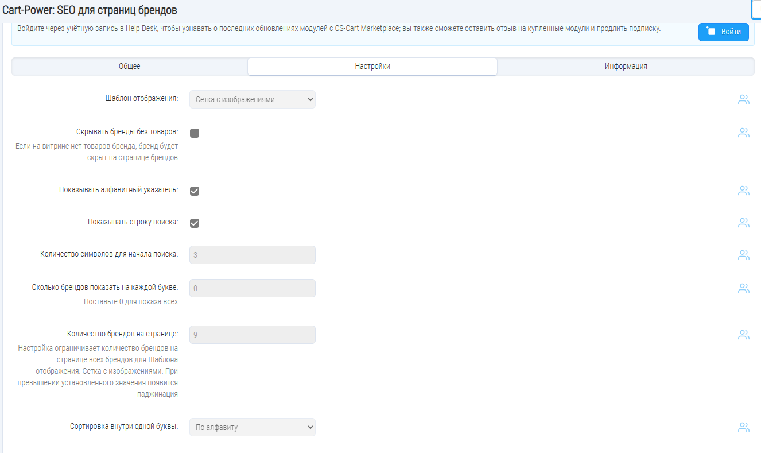Click Сколько брендов показать на каждой букве field
This screenshot has height=453, width=761.
pos(253,288)
